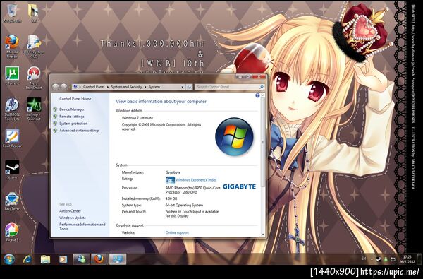Click the Back button in System window
The width and height of the screenshot is (423, 279).
55,87
